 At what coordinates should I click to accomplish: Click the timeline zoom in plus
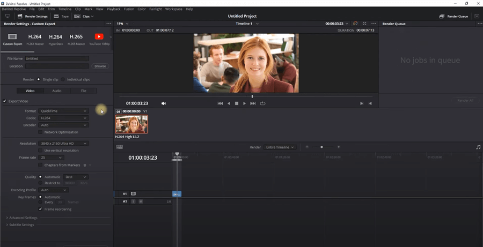coord(339,147)
